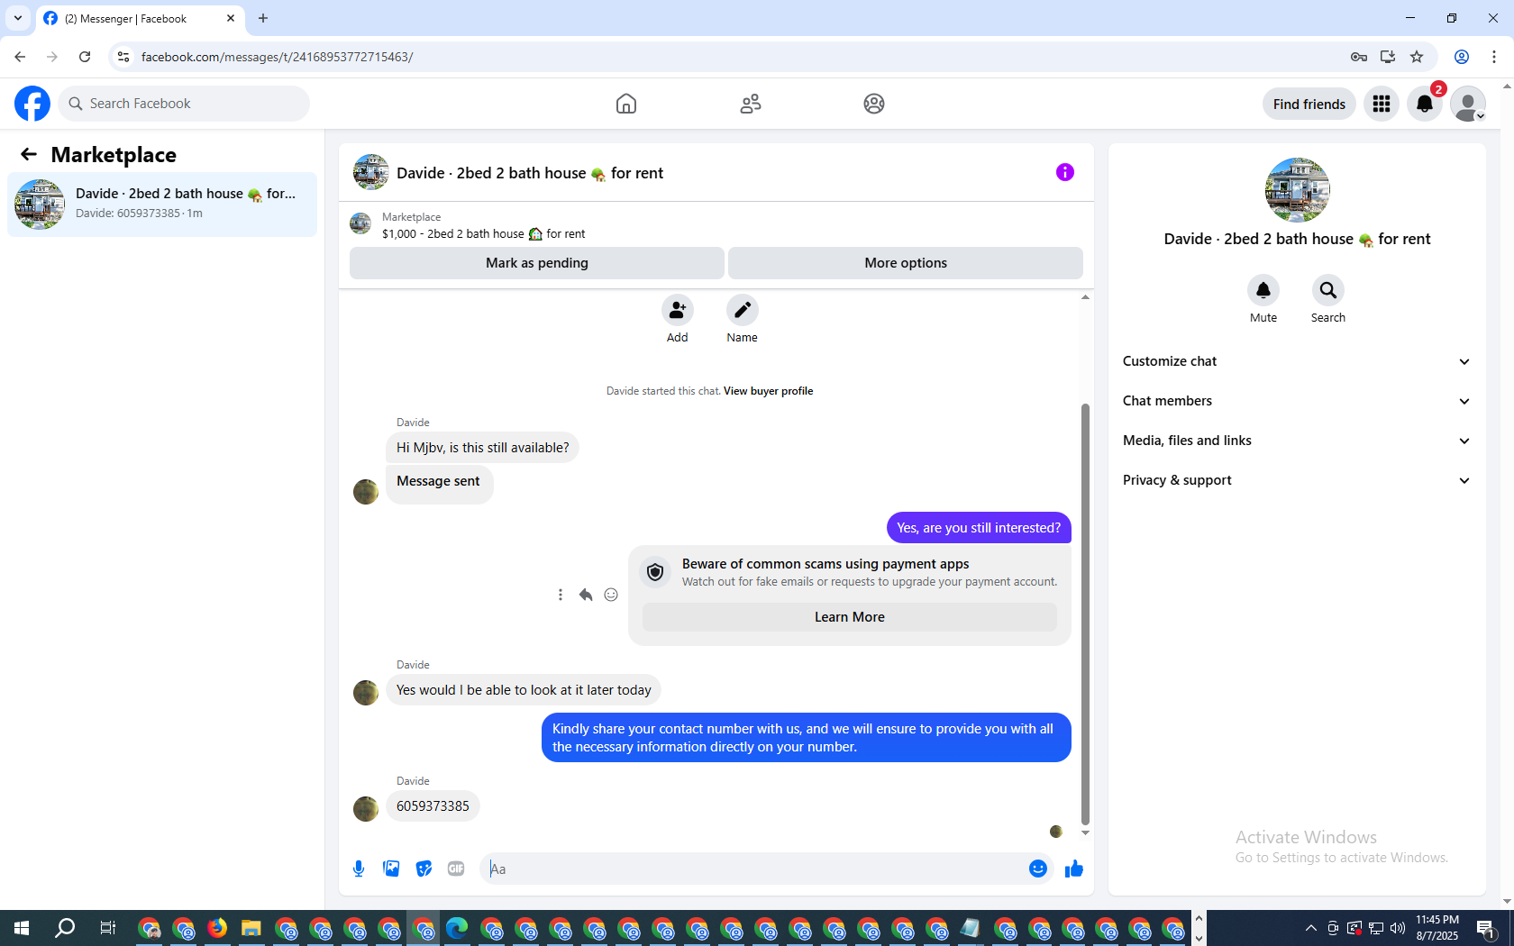
Task: Go to the Home feed icon
Action: point(626,104)
